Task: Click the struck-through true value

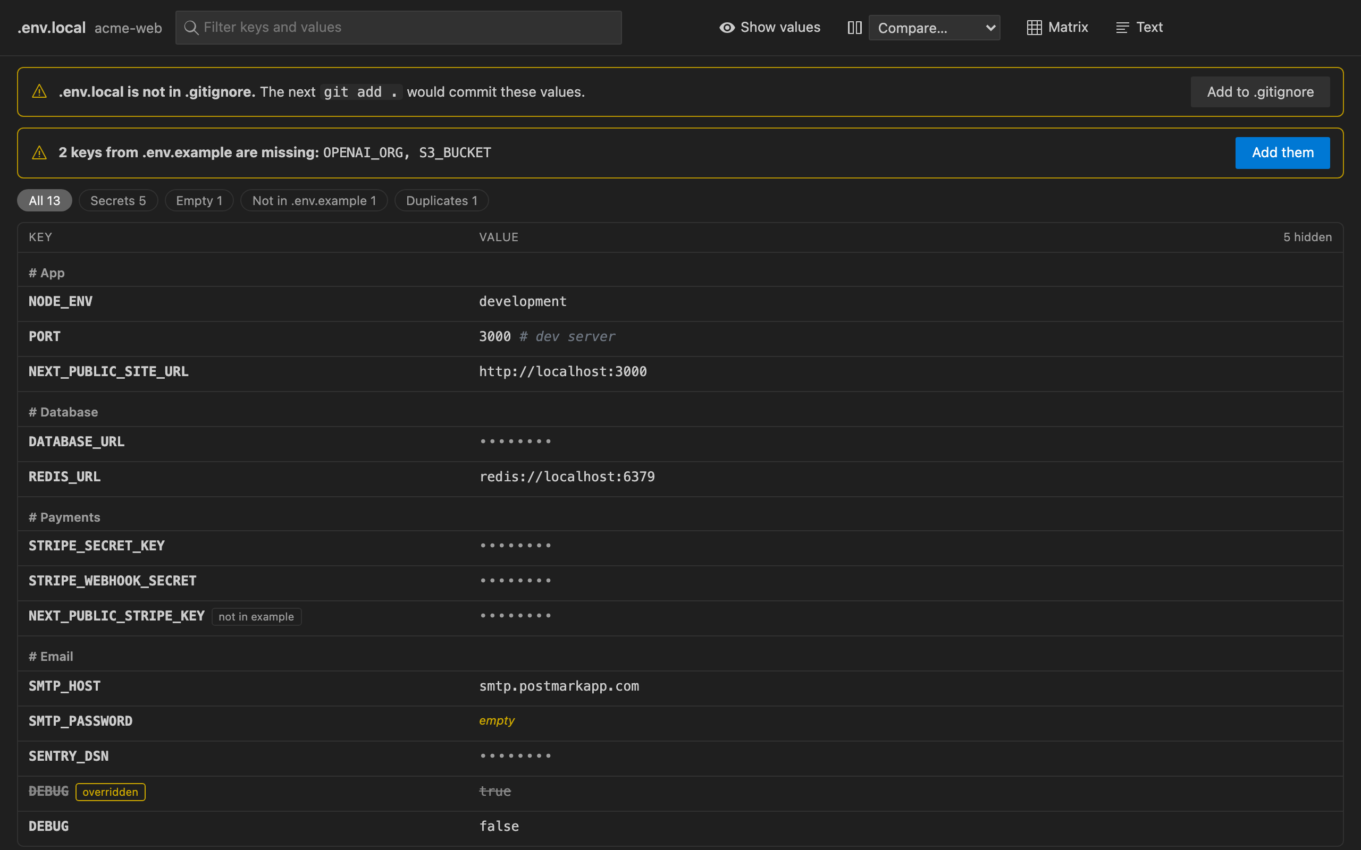Action: [x=495, y=792]
